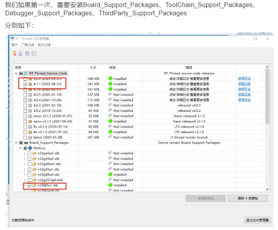Uncheck the n32l40xcl-stb checkbox
The image size is (278, 230).
pyautogui.click(x=29, y=185)
